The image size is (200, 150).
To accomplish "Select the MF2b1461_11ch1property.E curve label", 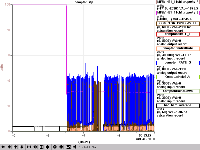I will pyautogui.click(x=178, y=13).
